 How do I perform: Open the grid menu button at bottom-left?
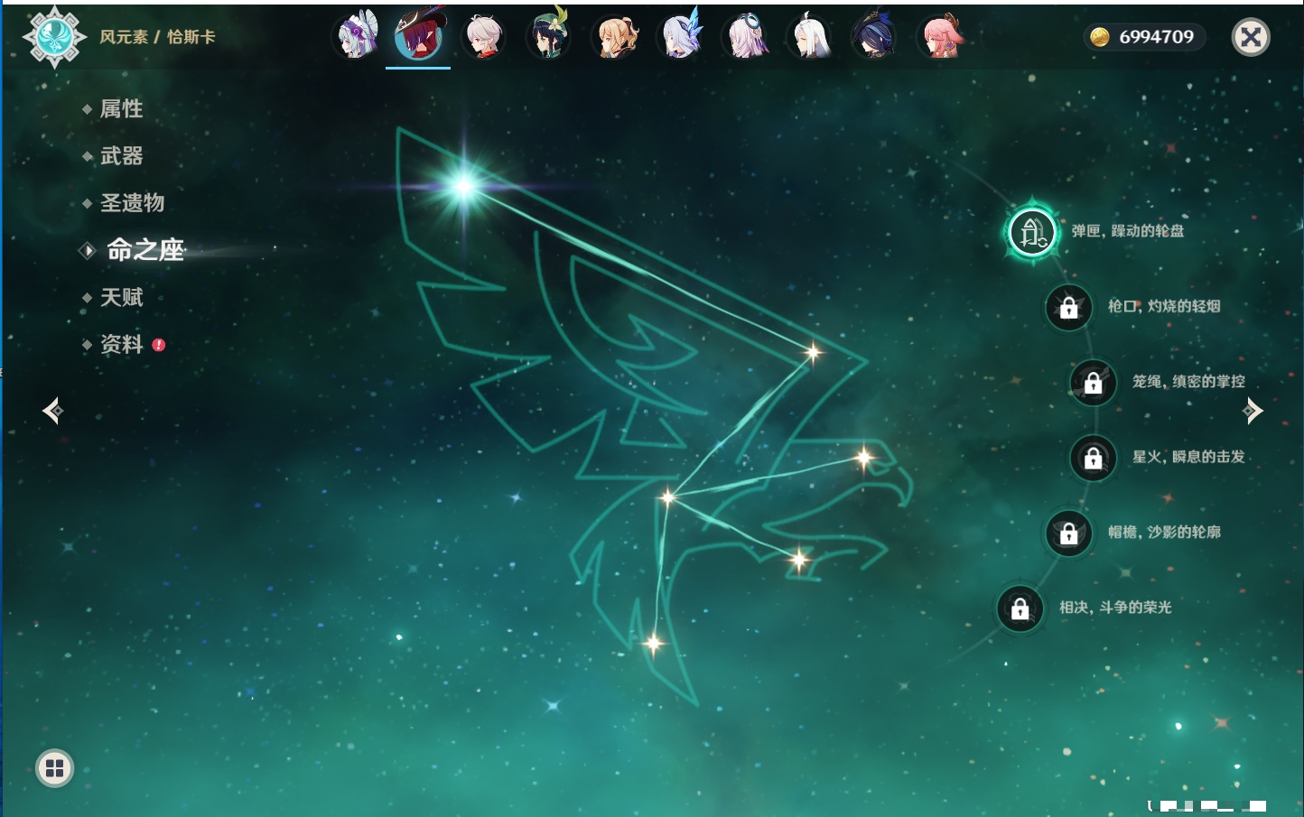tap(54, 768)
